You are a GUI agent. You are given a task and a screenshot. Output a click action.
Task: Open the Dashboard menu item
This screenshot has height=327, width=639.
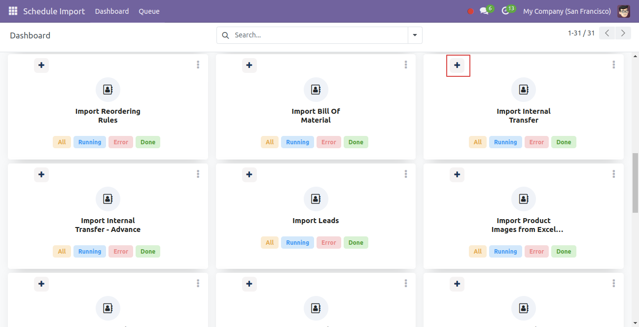click(112, 11)
